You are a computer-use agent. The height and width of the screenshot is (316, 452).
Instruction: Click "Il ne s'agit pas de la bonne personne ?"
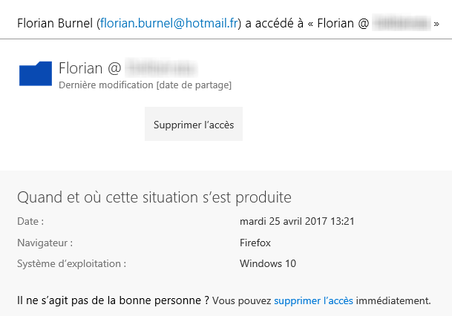pos(112,300)
